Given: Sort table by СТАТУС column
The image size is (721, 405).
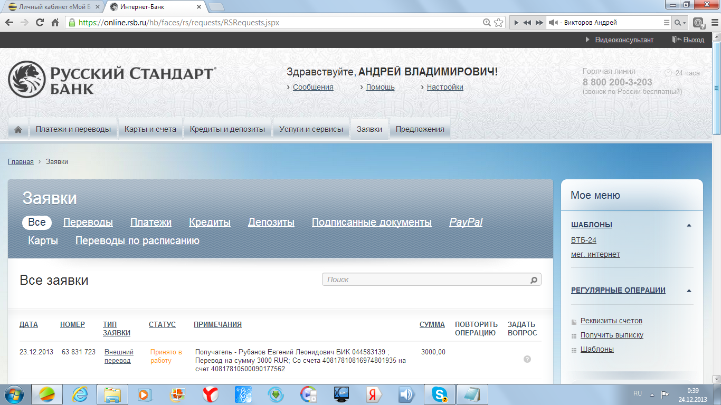Looking at the screenshot, I should click(162, 324).
